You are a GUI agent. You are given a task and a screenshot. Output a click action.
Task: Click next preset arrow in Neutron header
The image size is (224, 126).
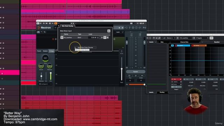(122, 28)
